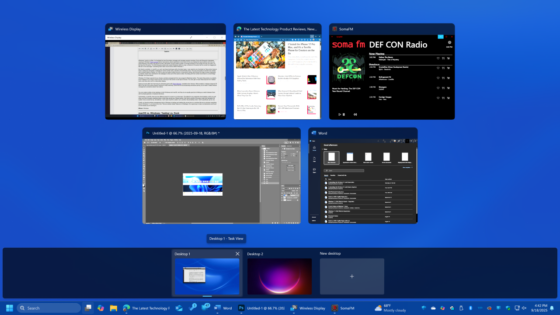The height and width of the screenshot is (315, 560).
Task: Select Word's Open sidebar icon
Action: pyautogui.click(x=314, y=170)
